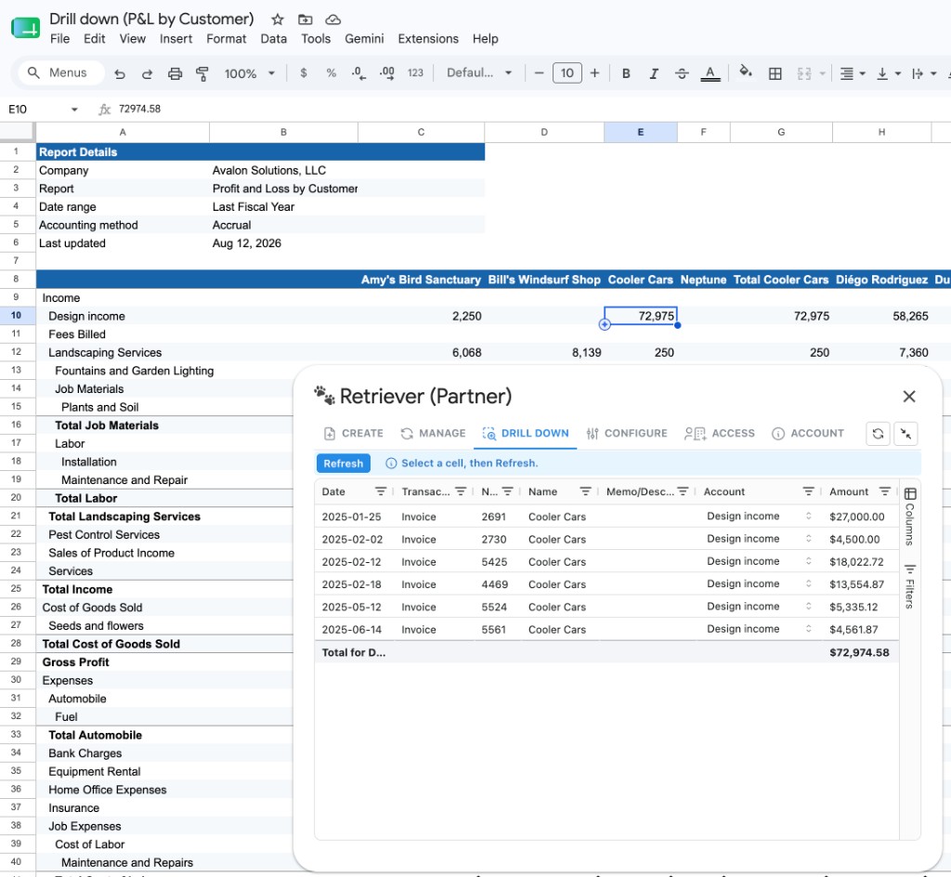
Task: Click the blue Refresh button
Action: click(x=344, y=464)
